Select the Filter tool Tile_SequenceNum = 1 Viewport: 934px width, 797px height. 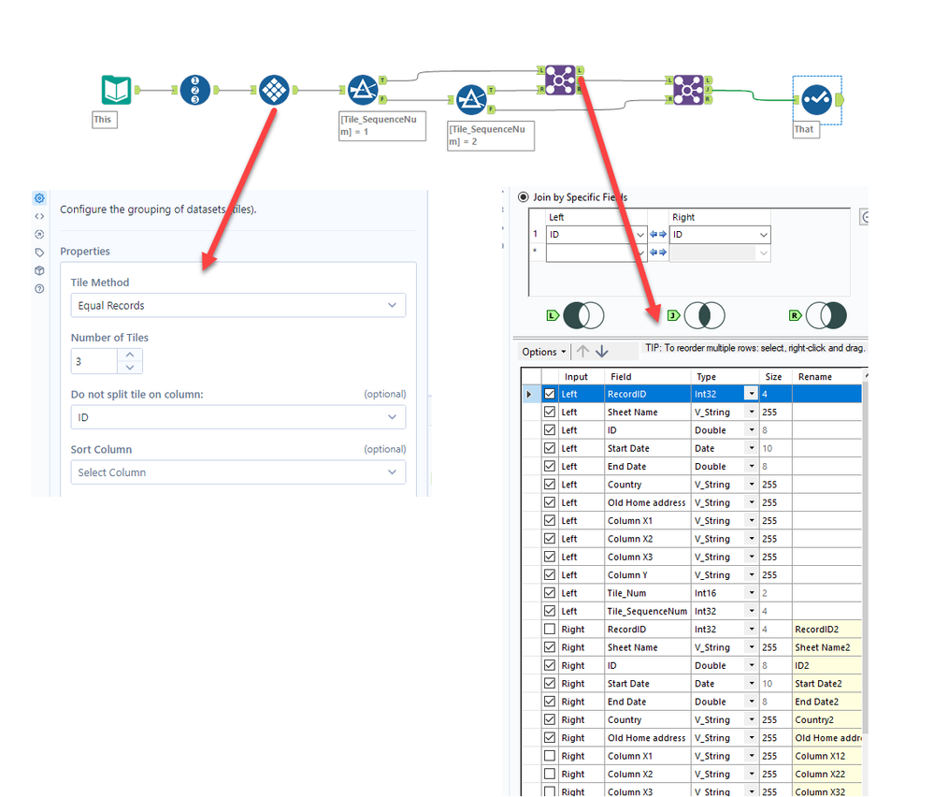(363, 90)
